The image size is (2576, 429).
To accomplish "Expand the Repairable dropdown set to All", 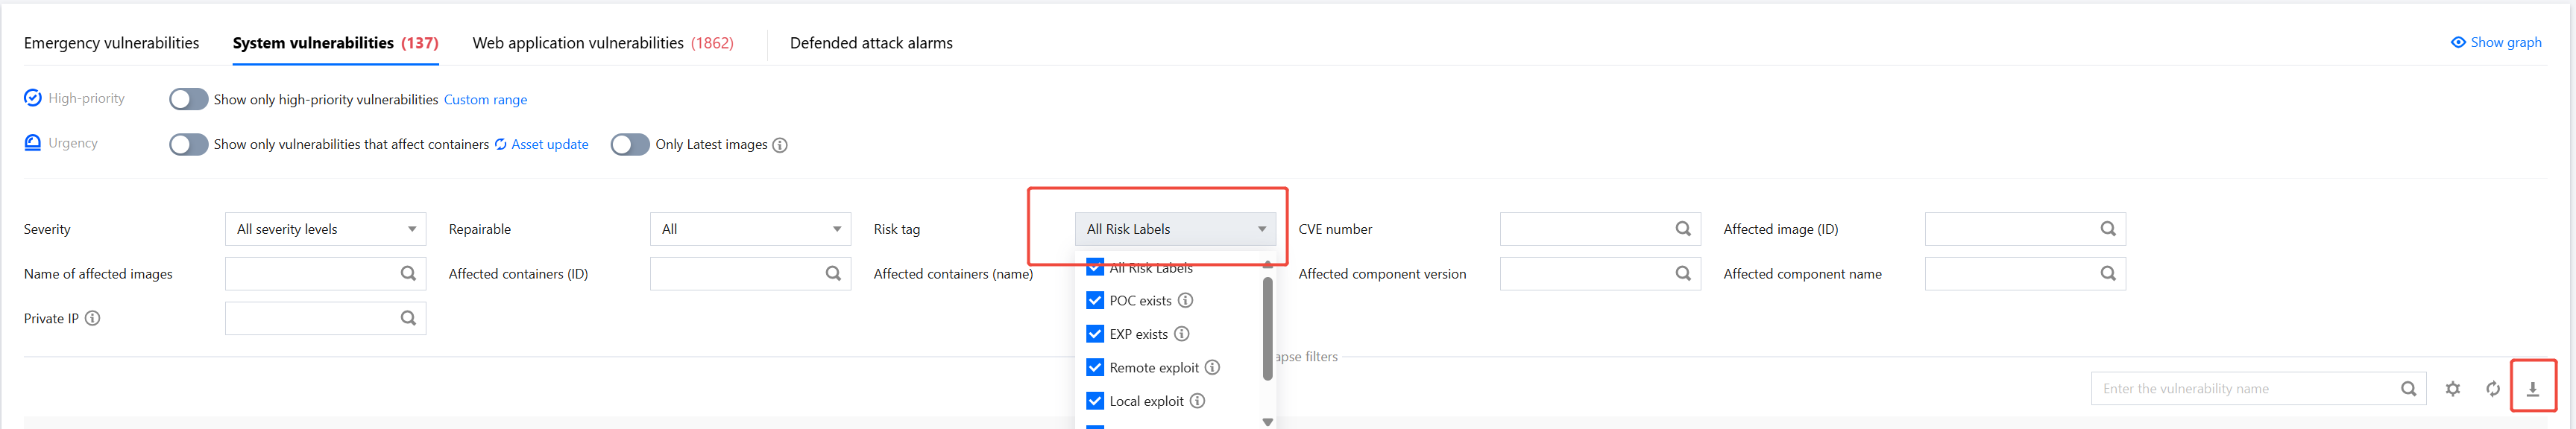I will [750, 229].
